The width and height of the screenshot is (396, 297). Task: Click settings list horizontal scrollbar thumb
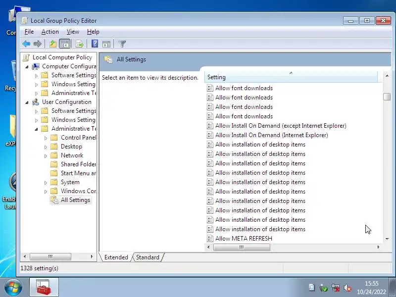[x=242, y=247]
